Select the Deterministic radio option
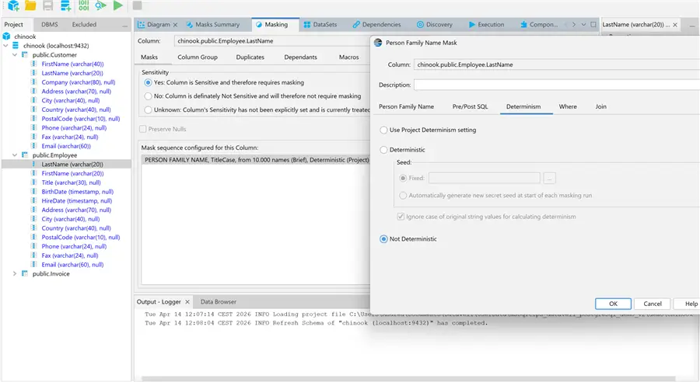Viewport: 700px width, 382px height. click(x=383, y=150)
